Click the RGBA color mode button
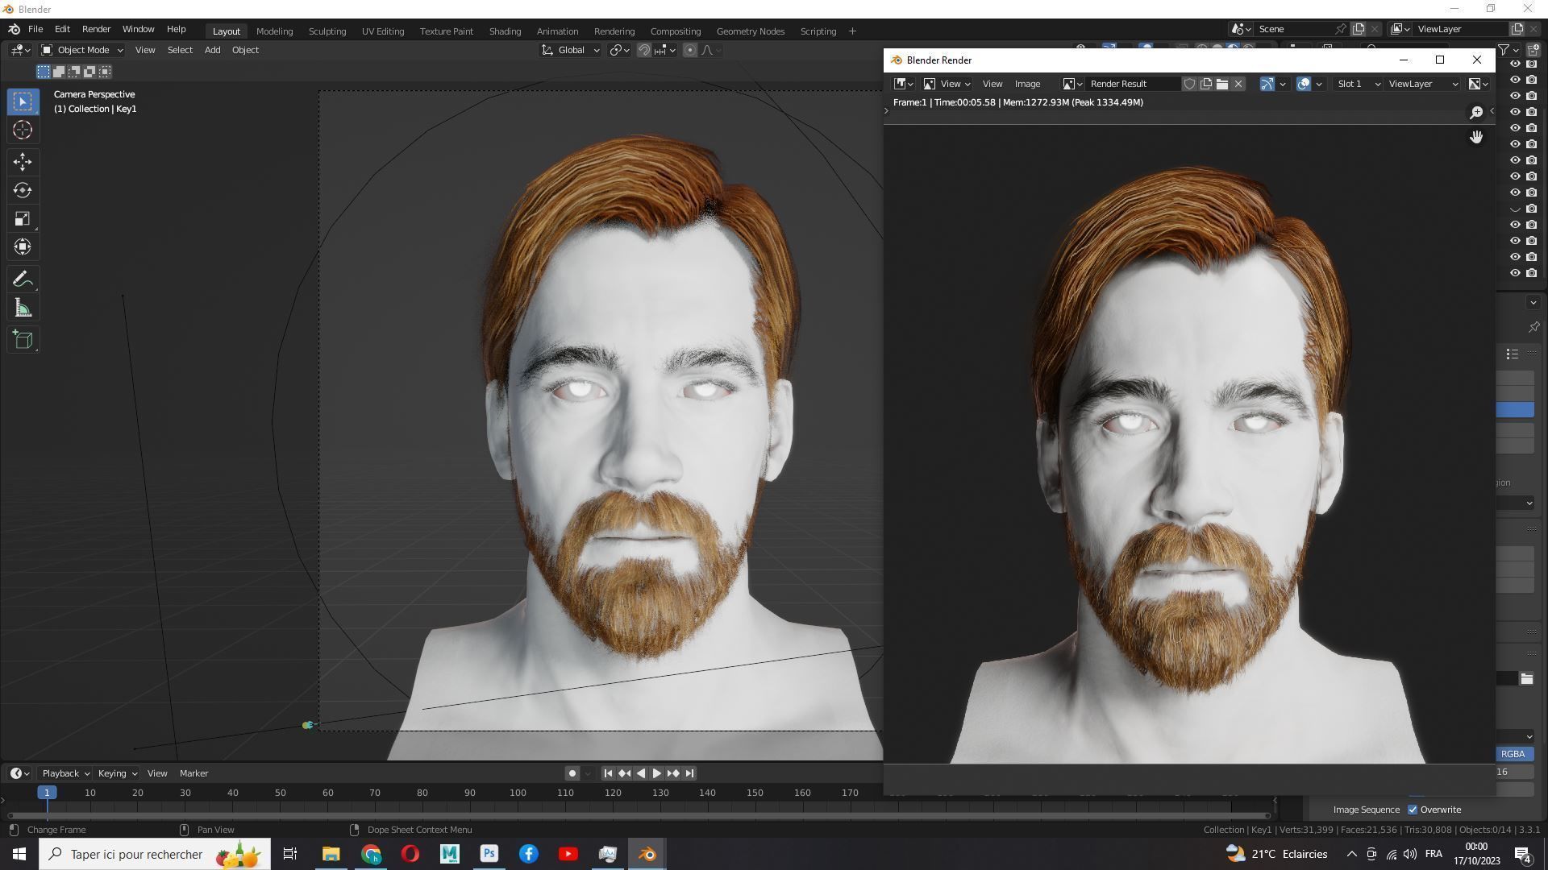 pos(1513,754)
